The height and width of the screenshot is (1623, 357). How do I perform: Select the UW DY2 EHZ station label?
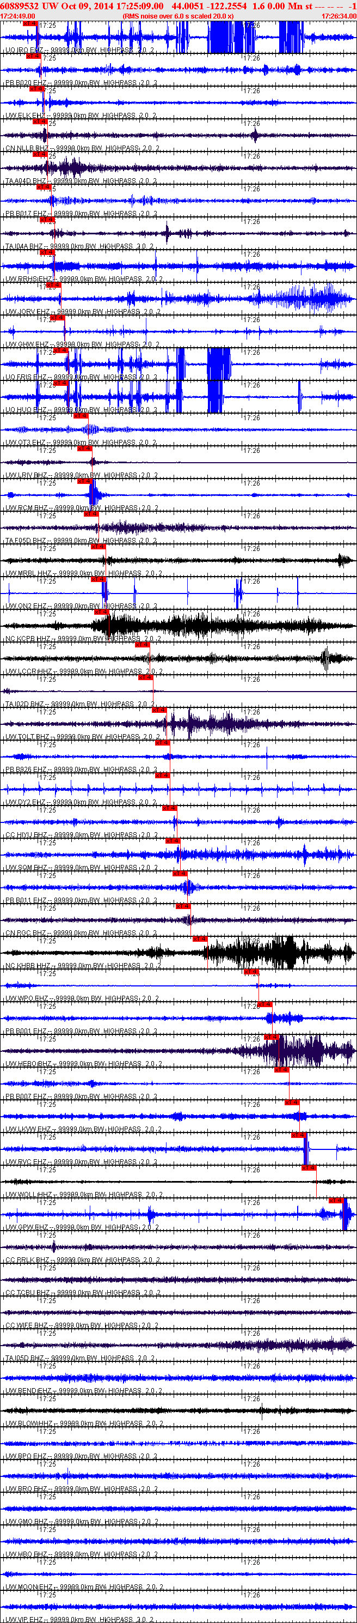[81, 803]
